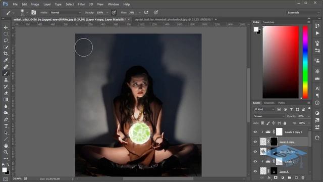The width and height of the screenshot is (323, 182).
Task: Switch to the Swatches tab
Action: pos(268,22)
